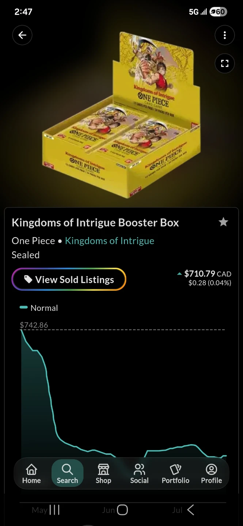Screen dimensions: 243x526
Task: Select the chart's peak at $742.86
Action: pyautogui.click(x=22, y=330)
